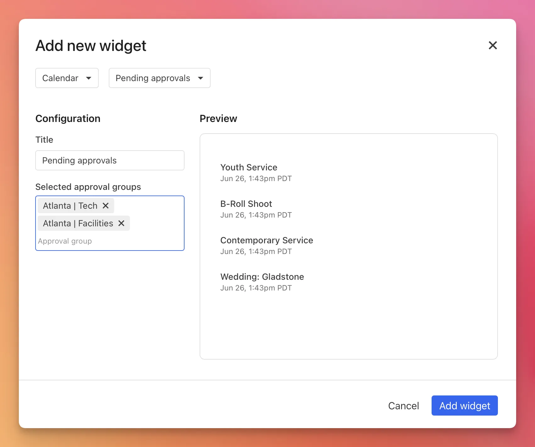Close the Add new widget dialog
The image size is (535, 447).
[x=493, y=45]
